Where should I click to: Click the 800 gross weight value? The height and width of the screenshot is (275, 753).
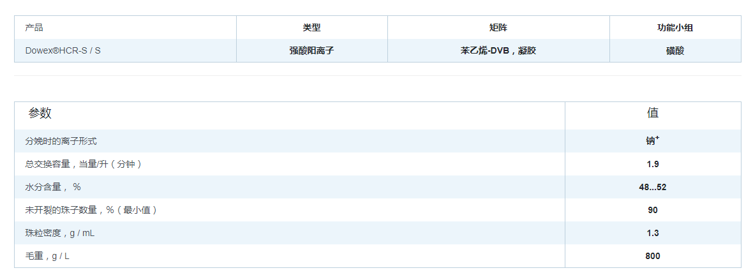pyautogui.click(x=652, y=256)
